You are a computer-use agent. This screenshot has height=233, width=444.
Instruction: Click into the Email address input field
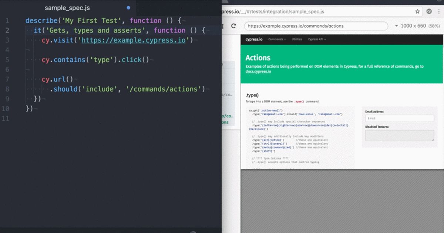pyautogui.click(x=399, y=118)
